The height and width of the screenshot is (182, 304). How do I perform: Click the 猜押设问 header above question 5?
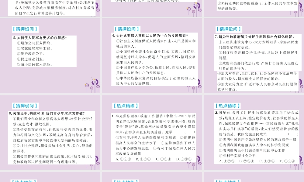25,29
